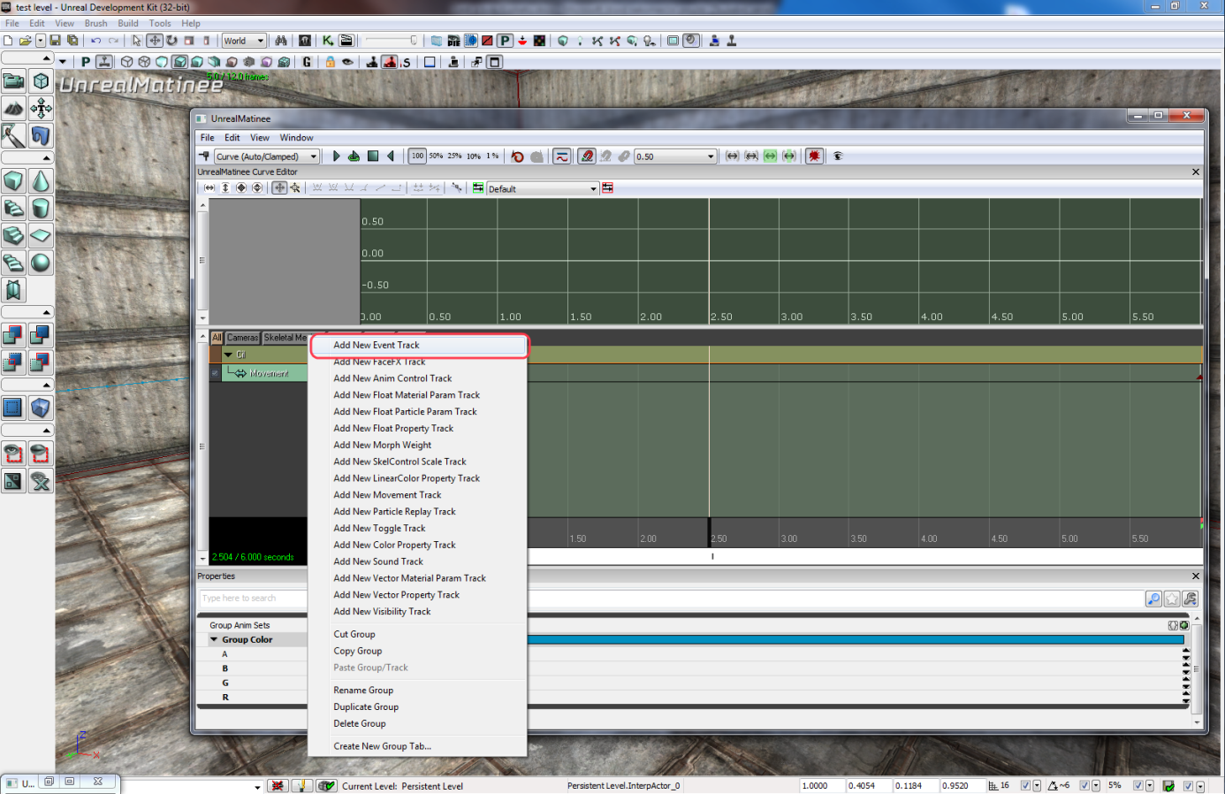Close the Curve Editor panel

[x=1196, y=172]
